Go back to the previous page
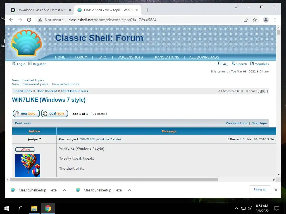This screenshot has height=214, width=286. click(x=11, y=20)
